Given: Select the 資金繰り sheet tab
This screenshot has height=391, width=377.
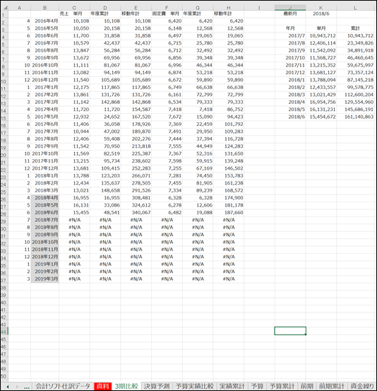Looking at the screenshot, I should [x=361, y=386].
